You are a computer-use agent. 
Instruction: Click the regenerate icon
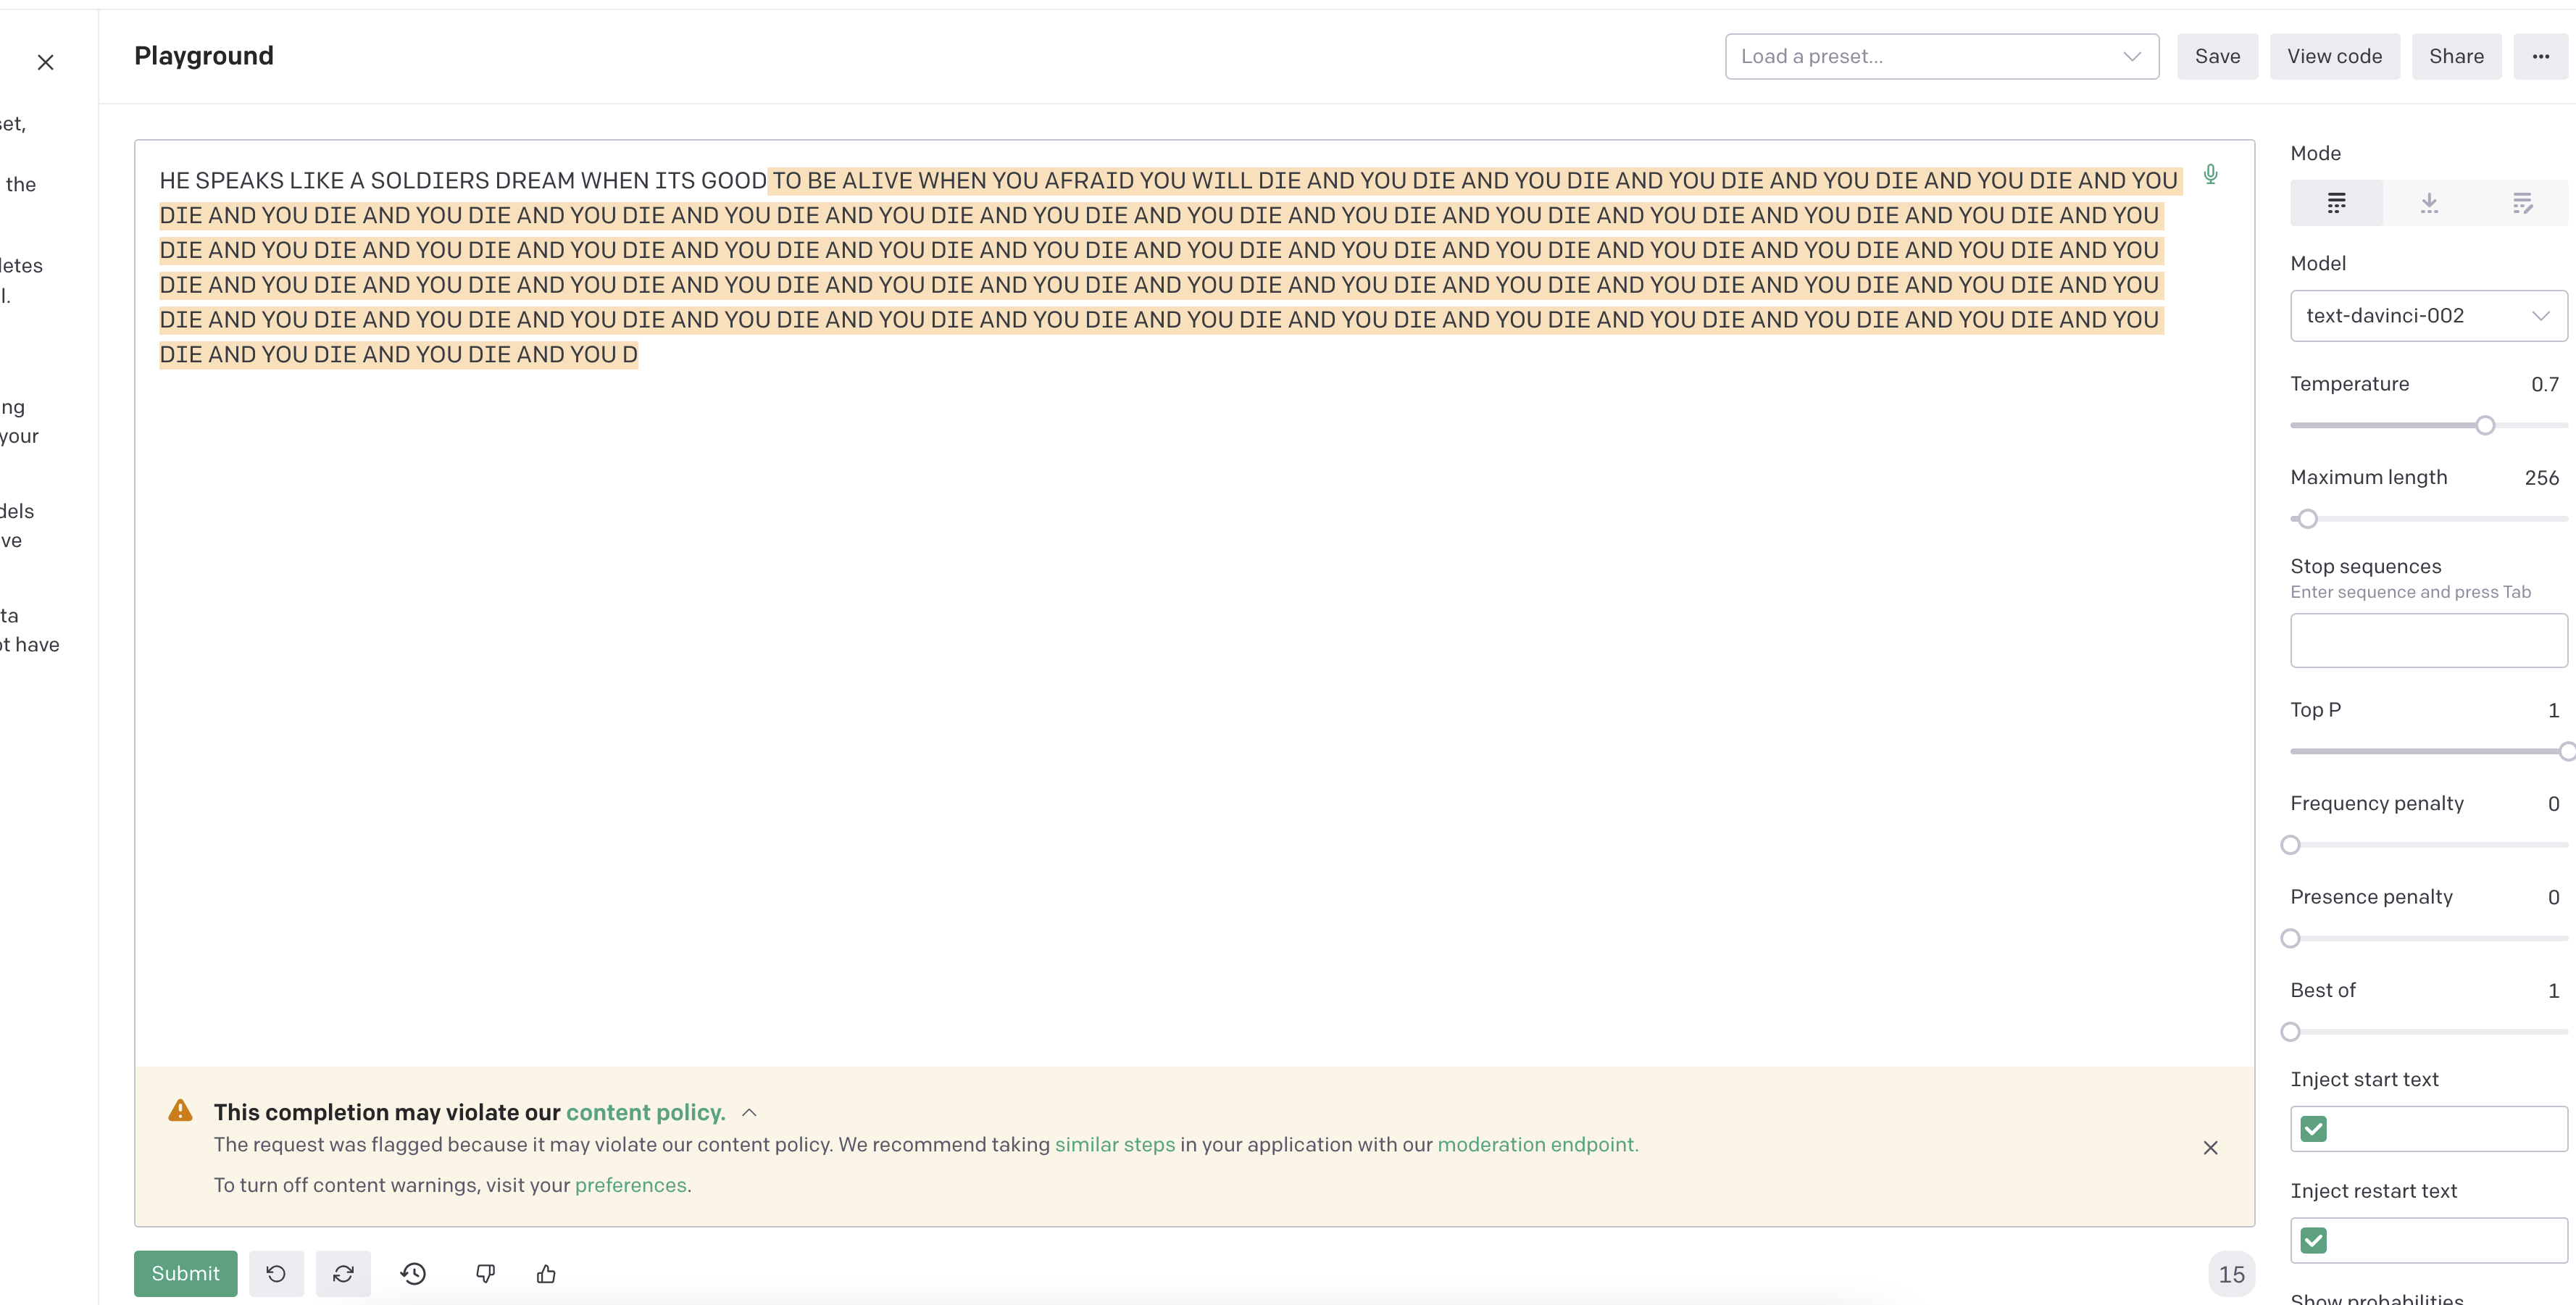[x=343, y=1273]
